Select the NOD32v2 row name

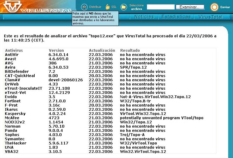tap(15, 122)
